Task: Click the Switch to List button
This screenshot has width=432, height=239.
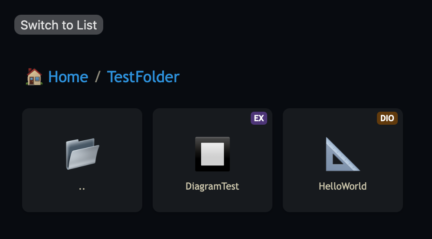Action: (59, 25)
